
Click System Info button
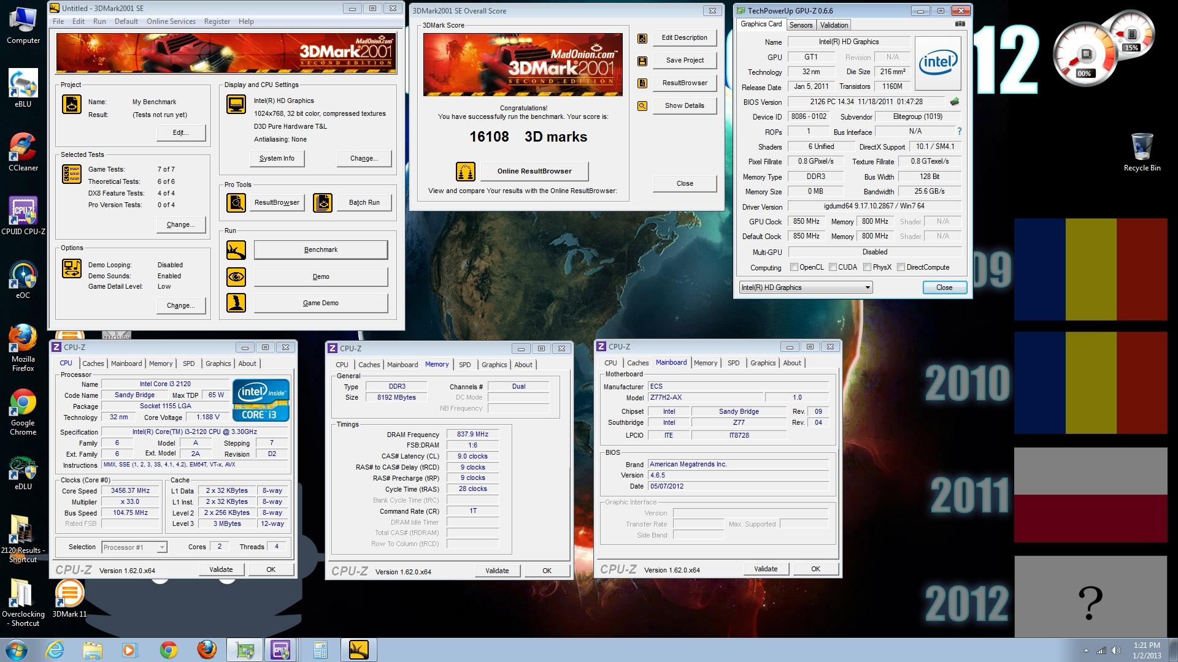pos(277,158)
